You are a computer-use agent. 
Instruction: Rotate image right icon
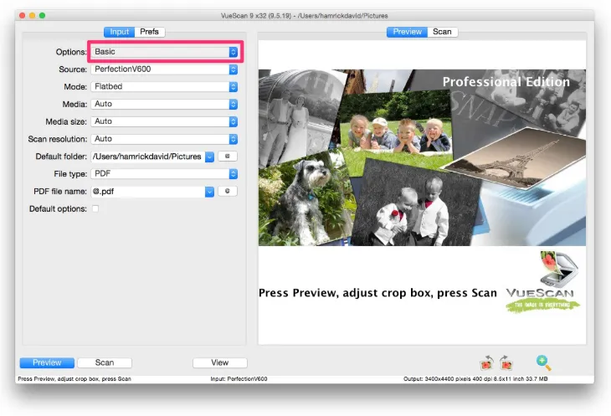click(x=506, y=362)
